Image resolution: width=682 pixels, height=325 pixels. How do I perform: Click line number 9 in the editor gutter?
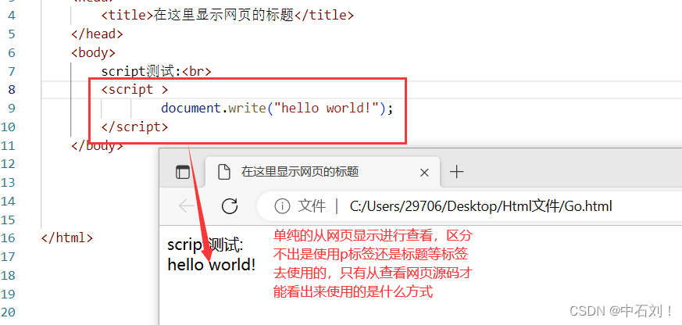tap(11, 108)
